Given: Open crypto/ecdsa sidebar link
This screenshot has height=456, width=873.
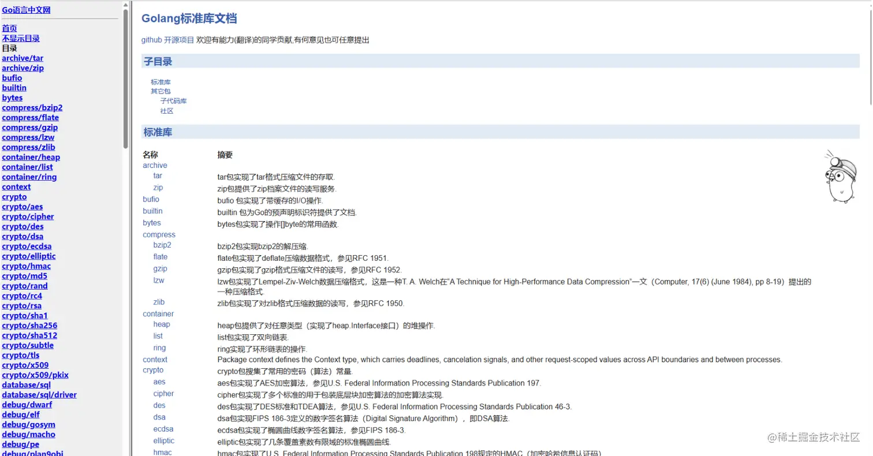Looking at the screenshot, I should pyautogui.click(x=25, y=246).
